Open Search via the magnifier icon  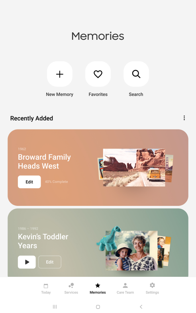pos(136,74)
